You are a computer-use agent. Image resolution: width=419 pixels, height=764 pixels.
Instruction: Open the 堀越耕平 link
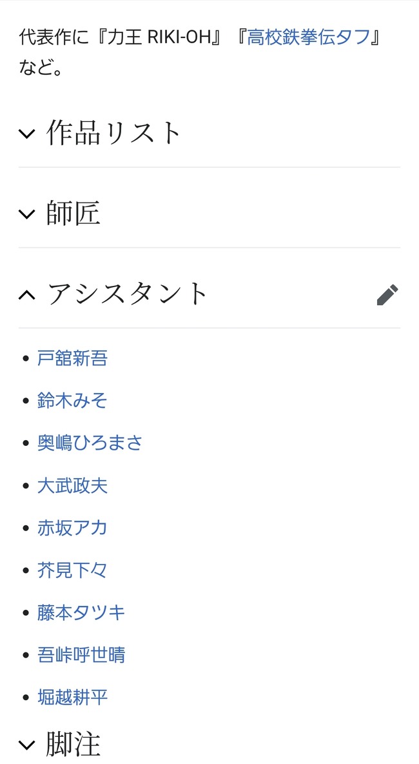point(72,698)
